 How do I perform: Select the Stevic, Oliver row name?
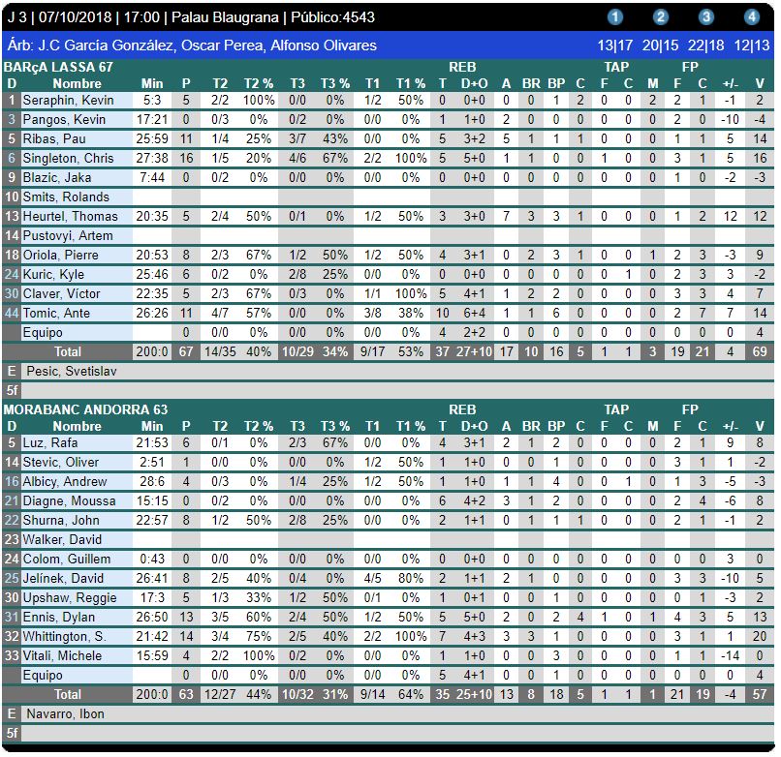[61, 463]
